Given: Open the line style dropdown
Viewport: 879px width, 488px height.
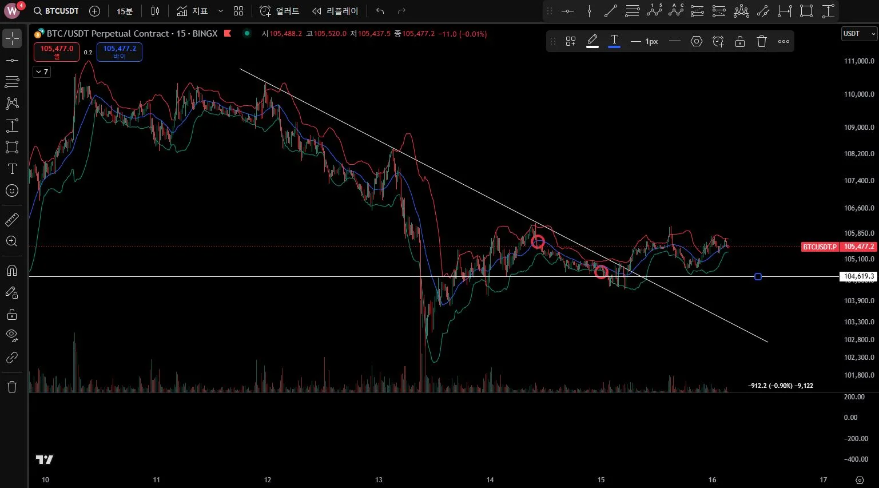Looking at the screenshot, I should click(675, 41).
